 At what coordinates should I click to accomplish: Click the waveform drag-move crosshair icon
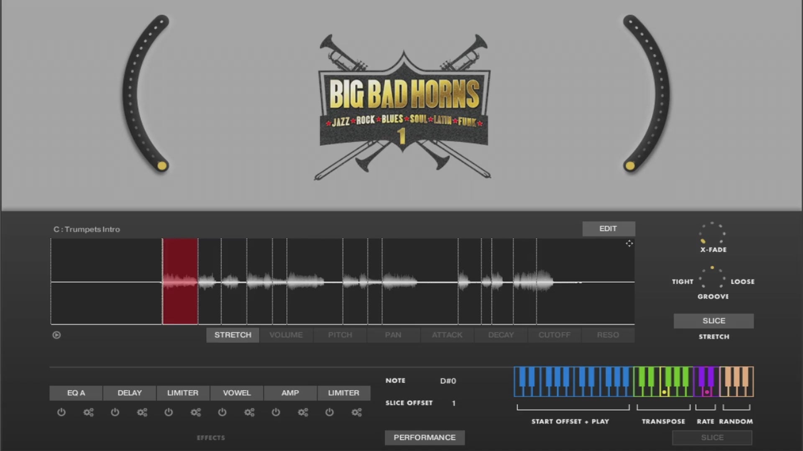[629, 243]
